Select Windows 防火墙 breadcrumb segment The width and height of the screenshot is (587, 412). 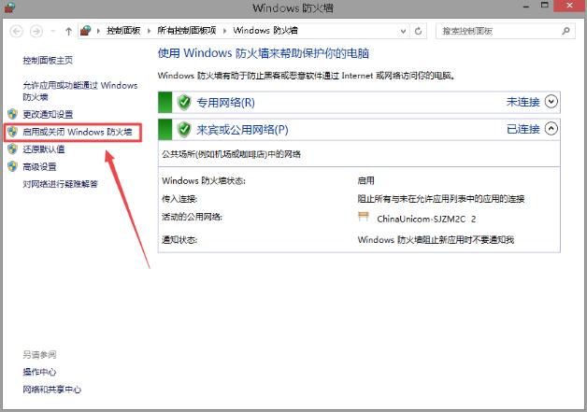[x=265, y=30]
